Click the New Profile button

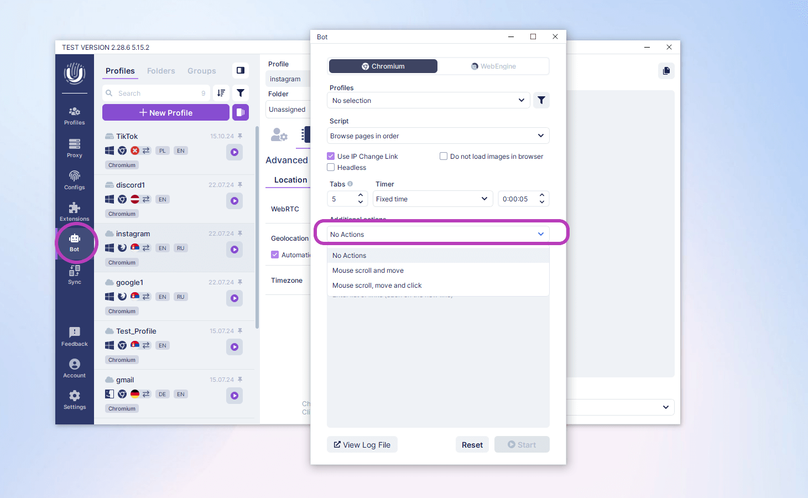(x=166, y=112)
